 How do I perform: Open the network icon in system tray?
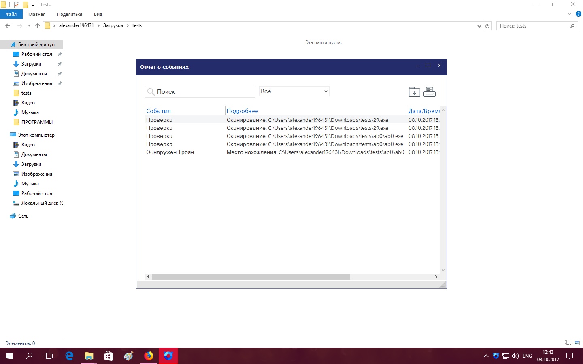coord(506,356)
